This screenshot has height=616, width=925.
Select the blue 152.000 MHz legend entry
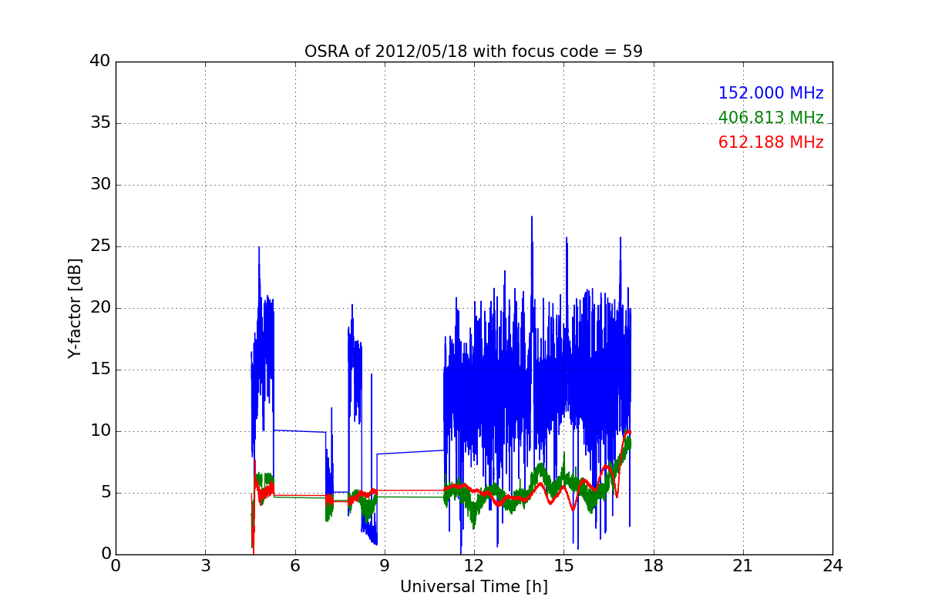click(x=771, y=93)
